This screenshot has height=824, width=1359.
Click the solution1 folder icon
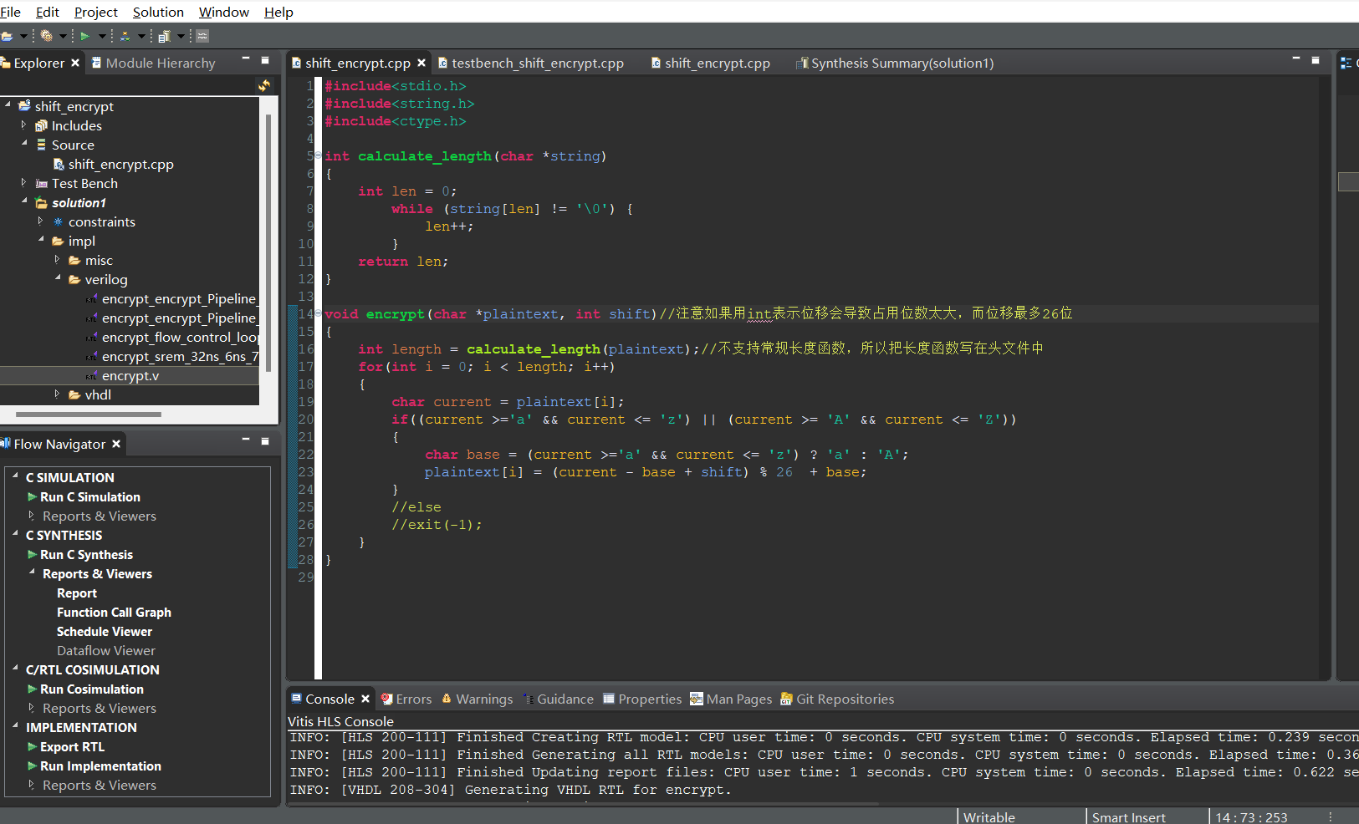click(41, 202)
